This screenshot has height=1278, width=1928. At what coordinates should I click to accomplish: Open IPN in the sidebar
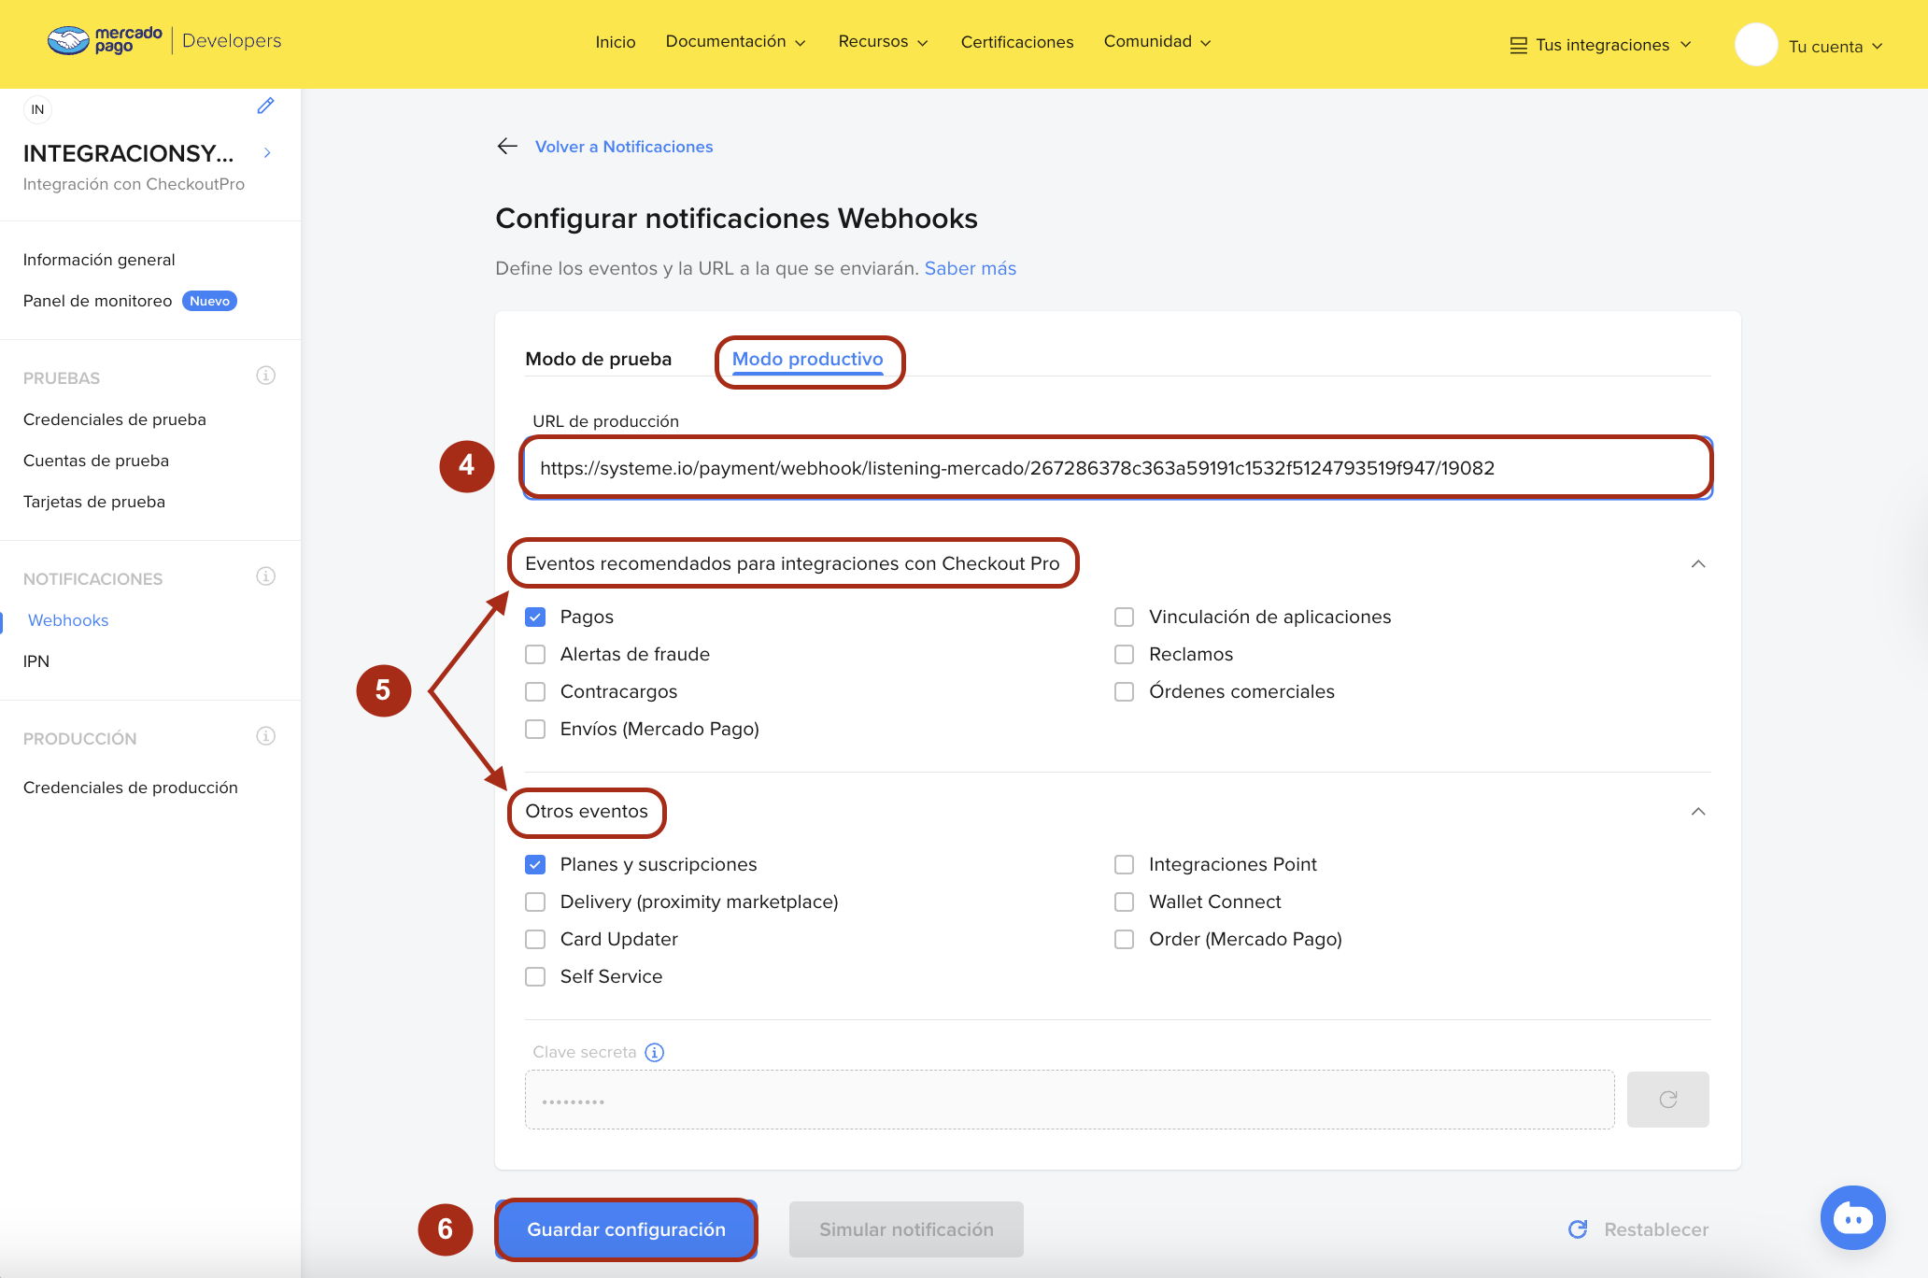click(36, 661)
